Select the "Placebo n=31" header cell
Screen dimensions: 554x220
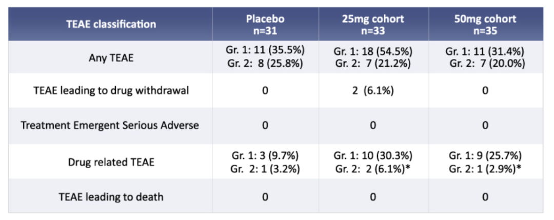[265, 24]
